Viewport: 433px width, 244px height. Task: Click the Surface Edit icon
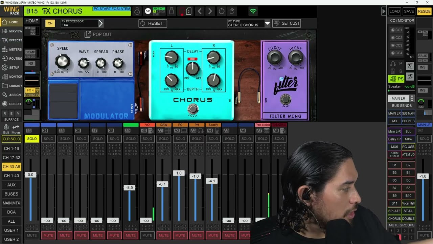6,129
